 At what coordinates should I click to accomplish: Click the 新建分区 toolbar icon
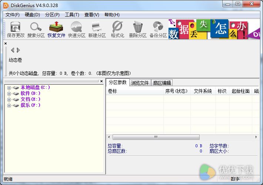[97, 29]
